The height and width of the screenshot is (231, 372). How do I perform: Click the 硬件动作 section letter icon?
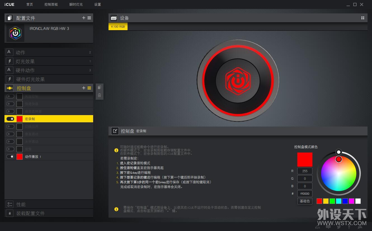tap(9, 70)
